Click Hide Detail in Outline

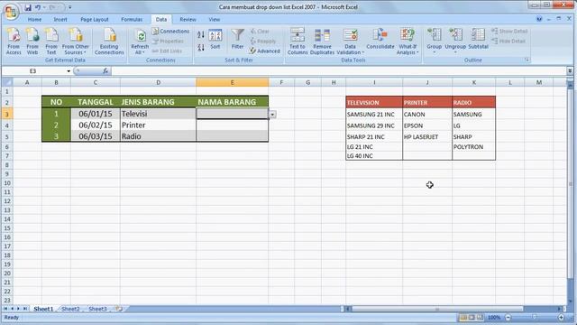(508, 42)
